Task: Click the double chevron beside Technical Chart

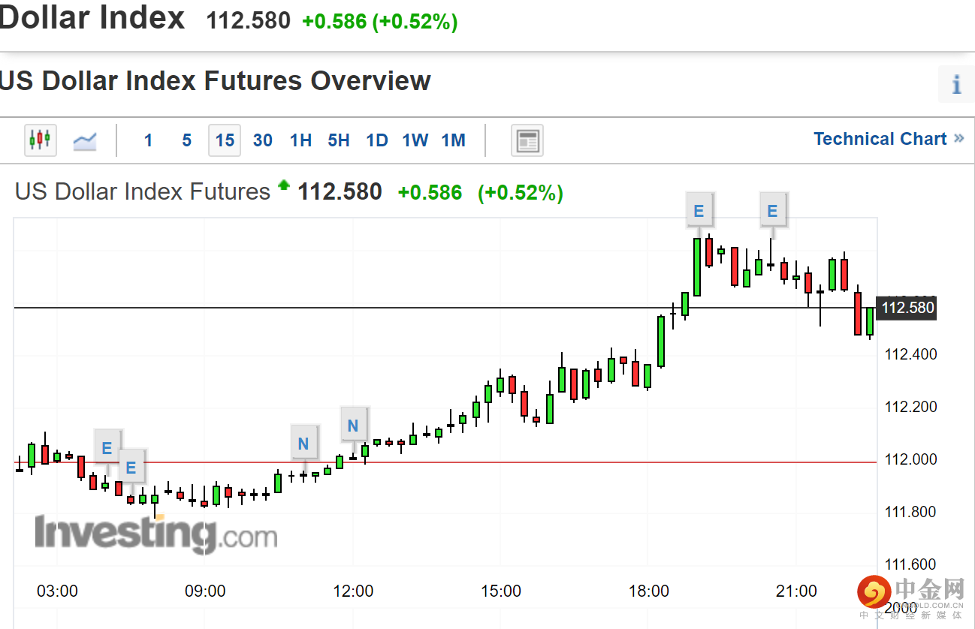Action: 958,139
